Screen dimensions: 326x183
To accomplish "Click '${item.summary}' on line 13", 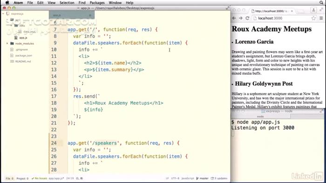I will pos(113,70).
